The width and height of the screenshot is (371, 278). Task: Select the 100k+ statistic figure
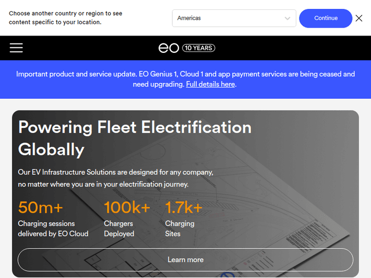coord(127,207)
